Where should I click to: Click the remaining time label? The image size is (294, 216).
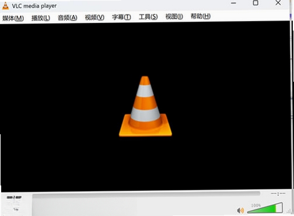click(x=278, y=194)
